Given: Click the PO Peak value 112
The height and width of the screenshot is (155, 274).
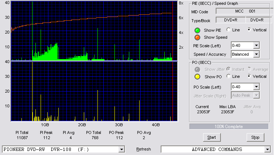Looking at the screenshot, I should [x=119, y=138].
